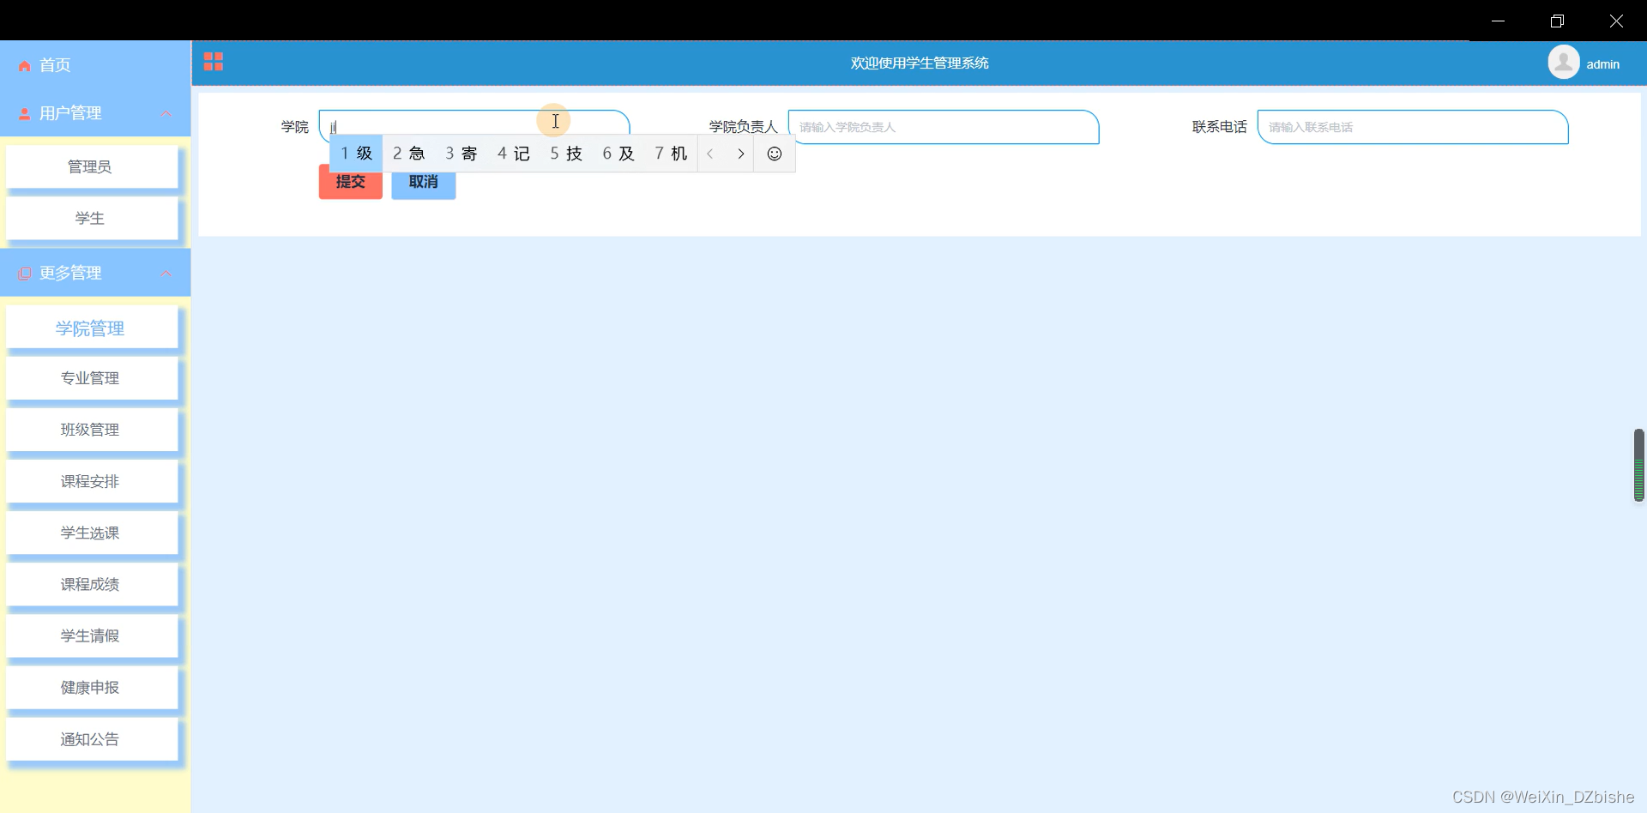
Task: Collapse the 更多管理 section chevron
Action: coord(166,274)
